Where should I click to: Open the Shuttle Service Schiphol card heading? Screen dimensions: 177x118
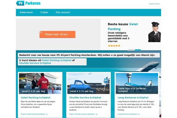tap(85, 98)
